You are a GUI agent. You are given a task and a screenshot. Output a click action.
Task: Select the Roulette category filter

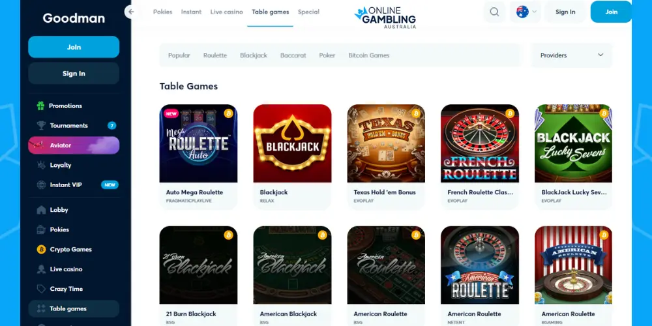pos(215,55)
